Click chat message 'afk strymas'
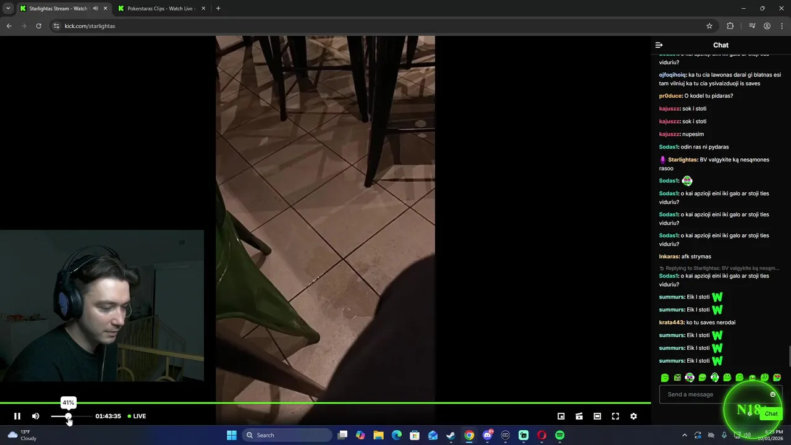 tap(696, 256)
